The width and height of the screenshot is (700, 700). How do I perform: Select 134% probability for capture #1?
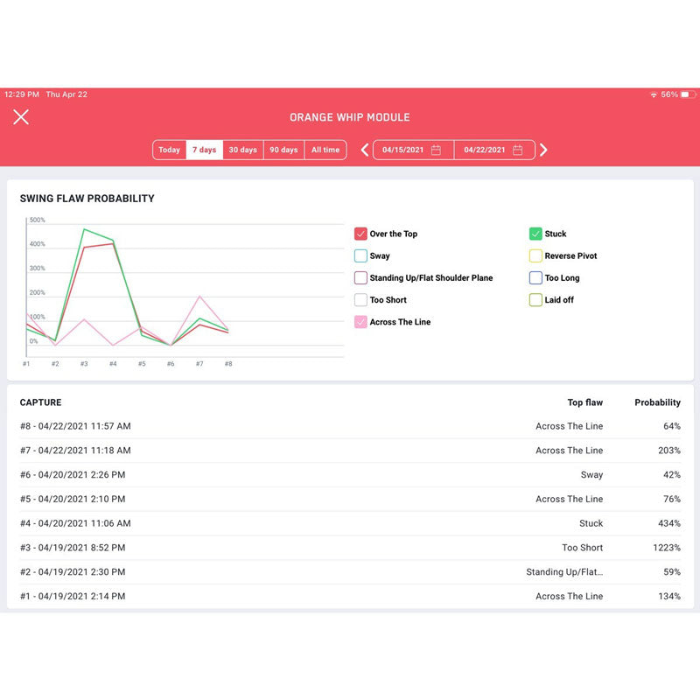tap(669, 597)
